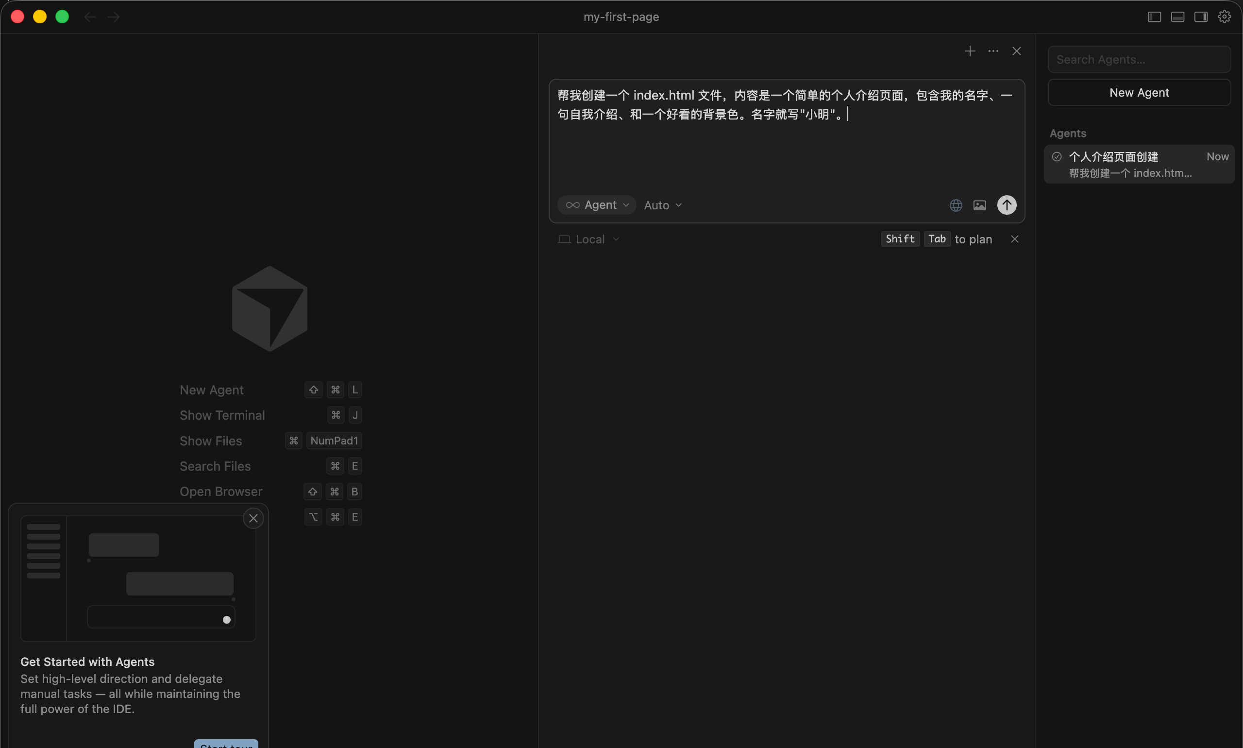Enable web search with the globe icon
This screenshot has height=748, width=1243.
point(955,204)
